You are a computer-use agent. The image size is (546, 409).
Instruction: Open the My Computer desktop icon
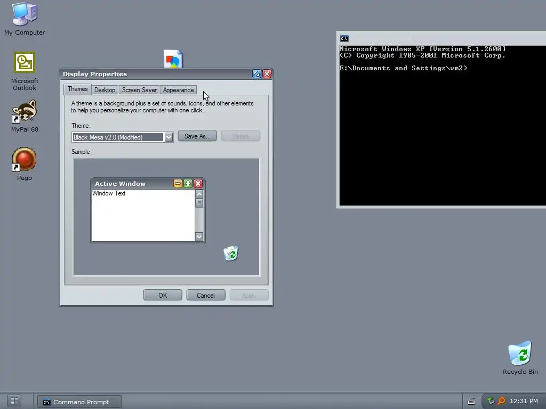(25, 19)
